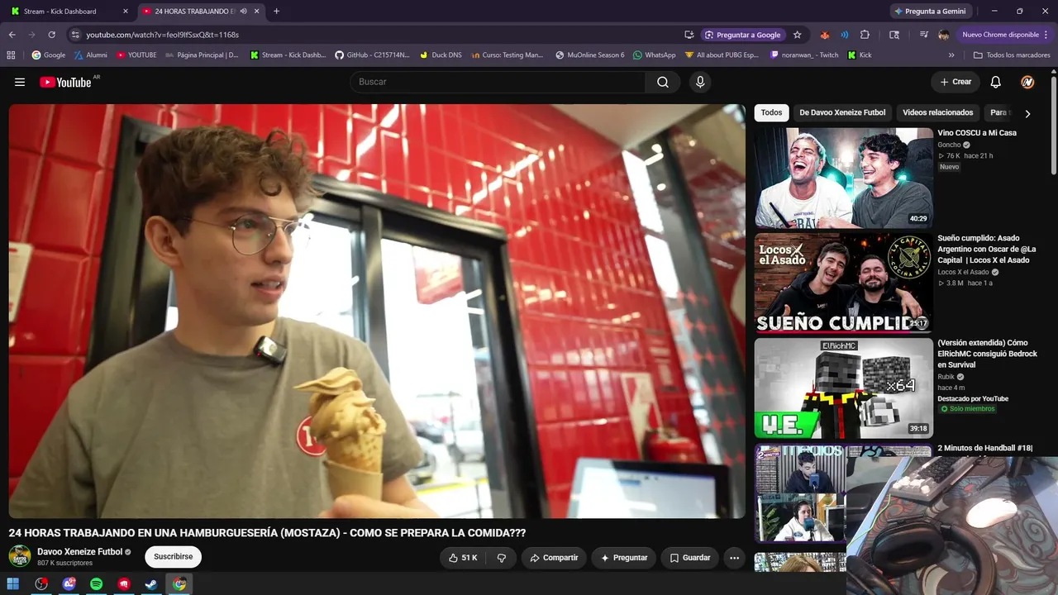Image resolution: width=1058 pixels, height=595 pixels.
Task: Open the GitHub bookmark
Action: tap(372, 55)
